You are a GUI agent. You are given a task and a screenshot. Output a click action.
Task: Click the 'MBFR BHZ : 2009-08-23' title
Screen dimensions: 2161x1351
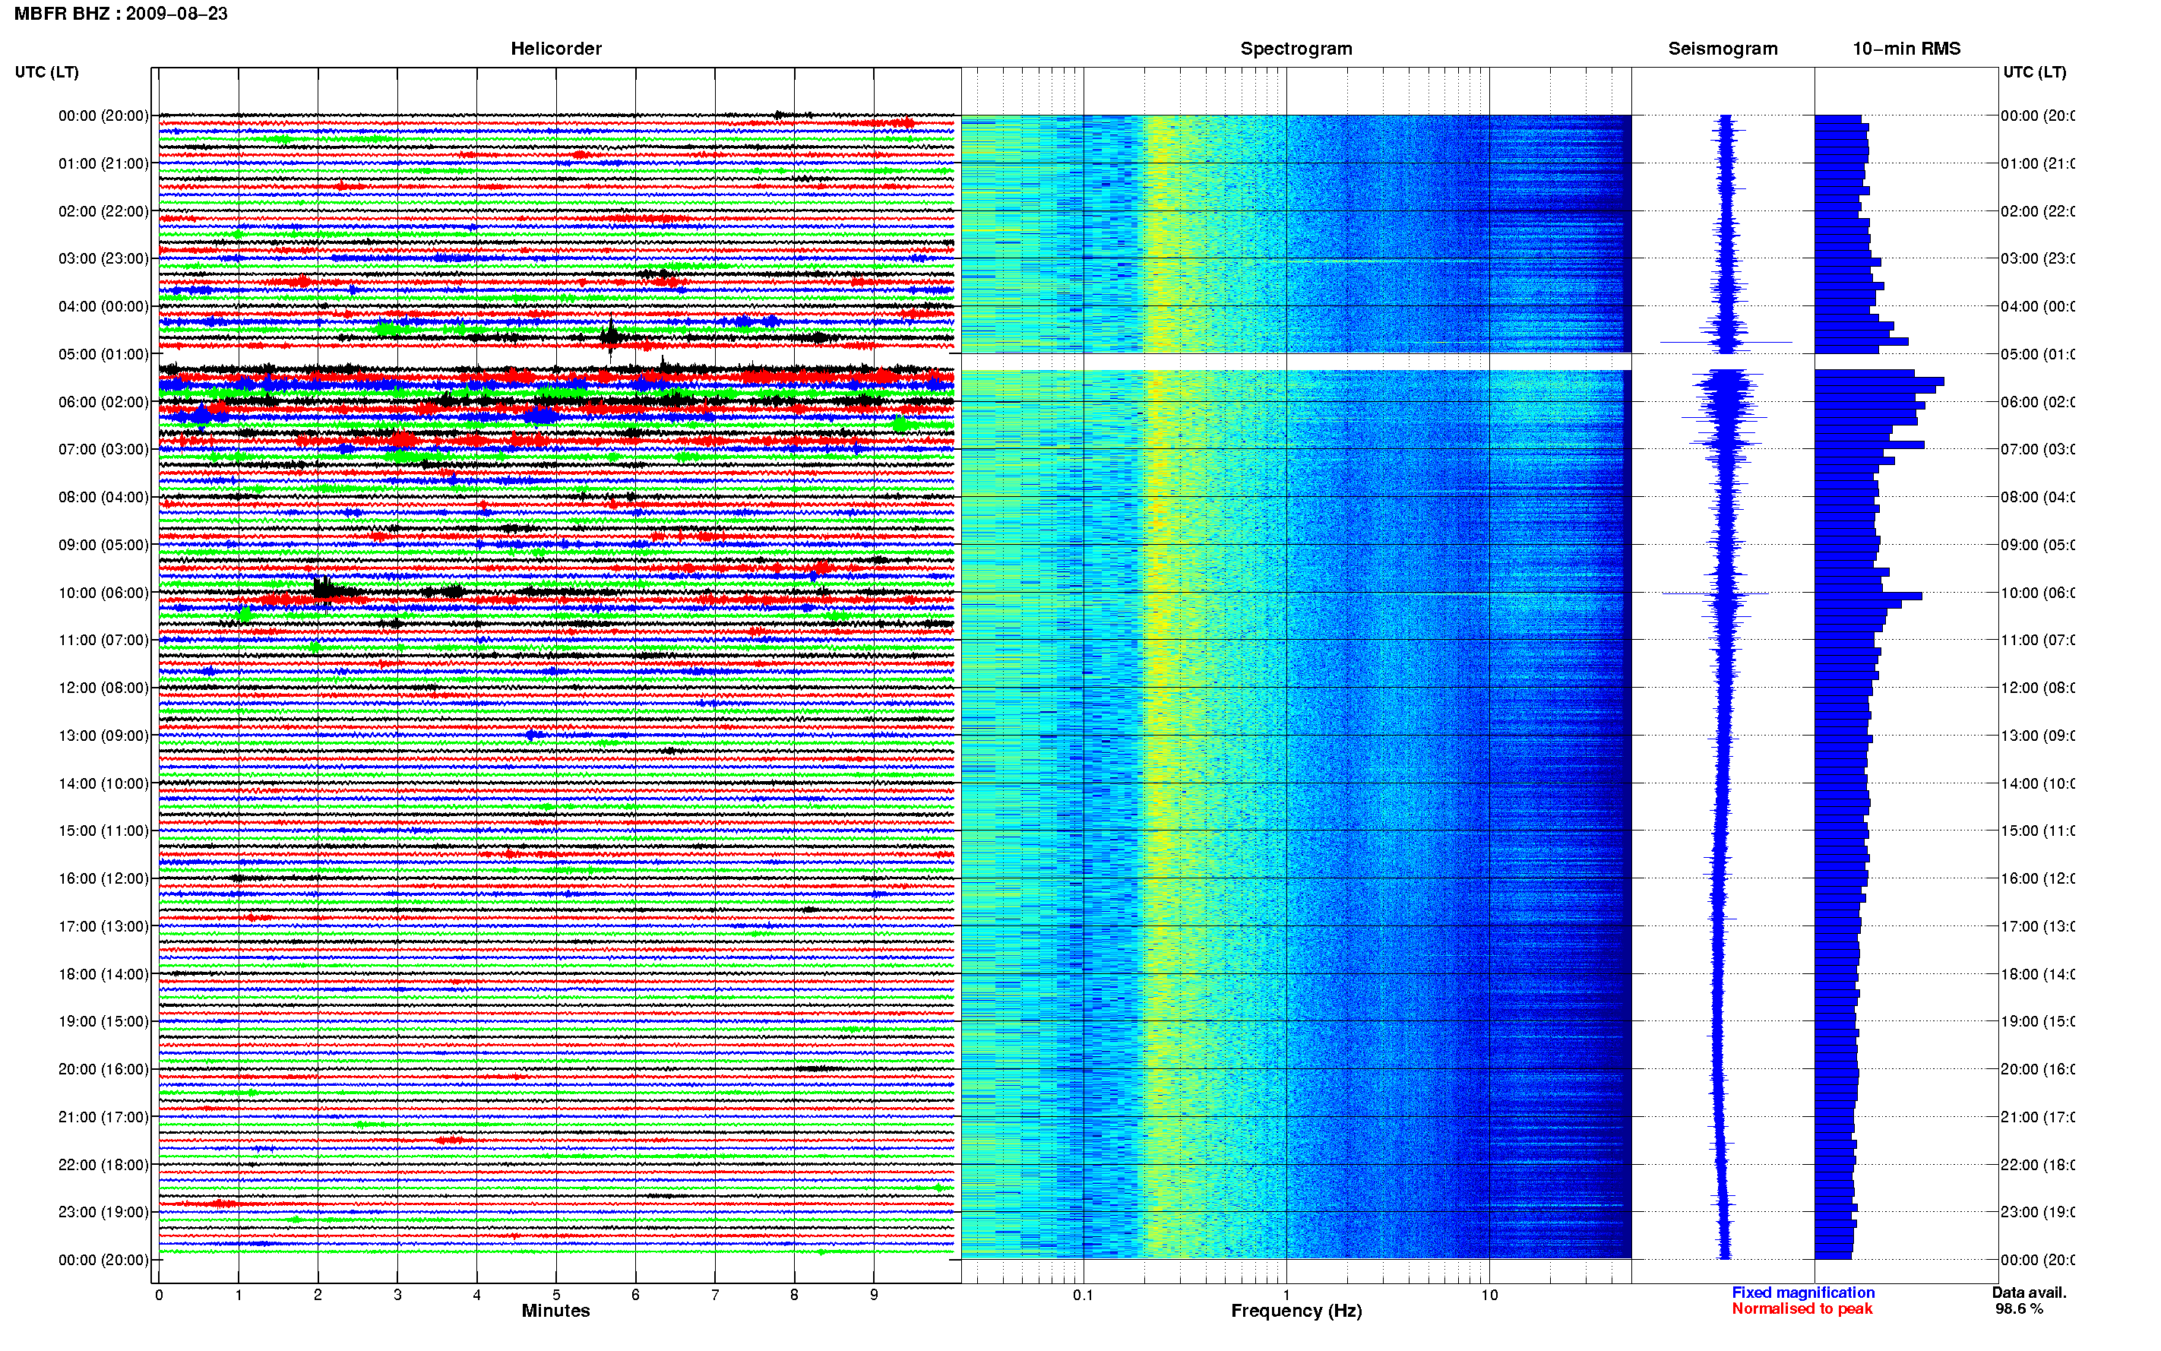(121, 14)
